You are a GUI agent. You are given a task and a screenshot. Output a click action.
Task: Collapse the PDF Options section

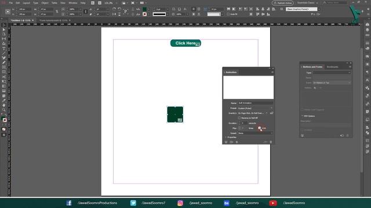[302, 116]
